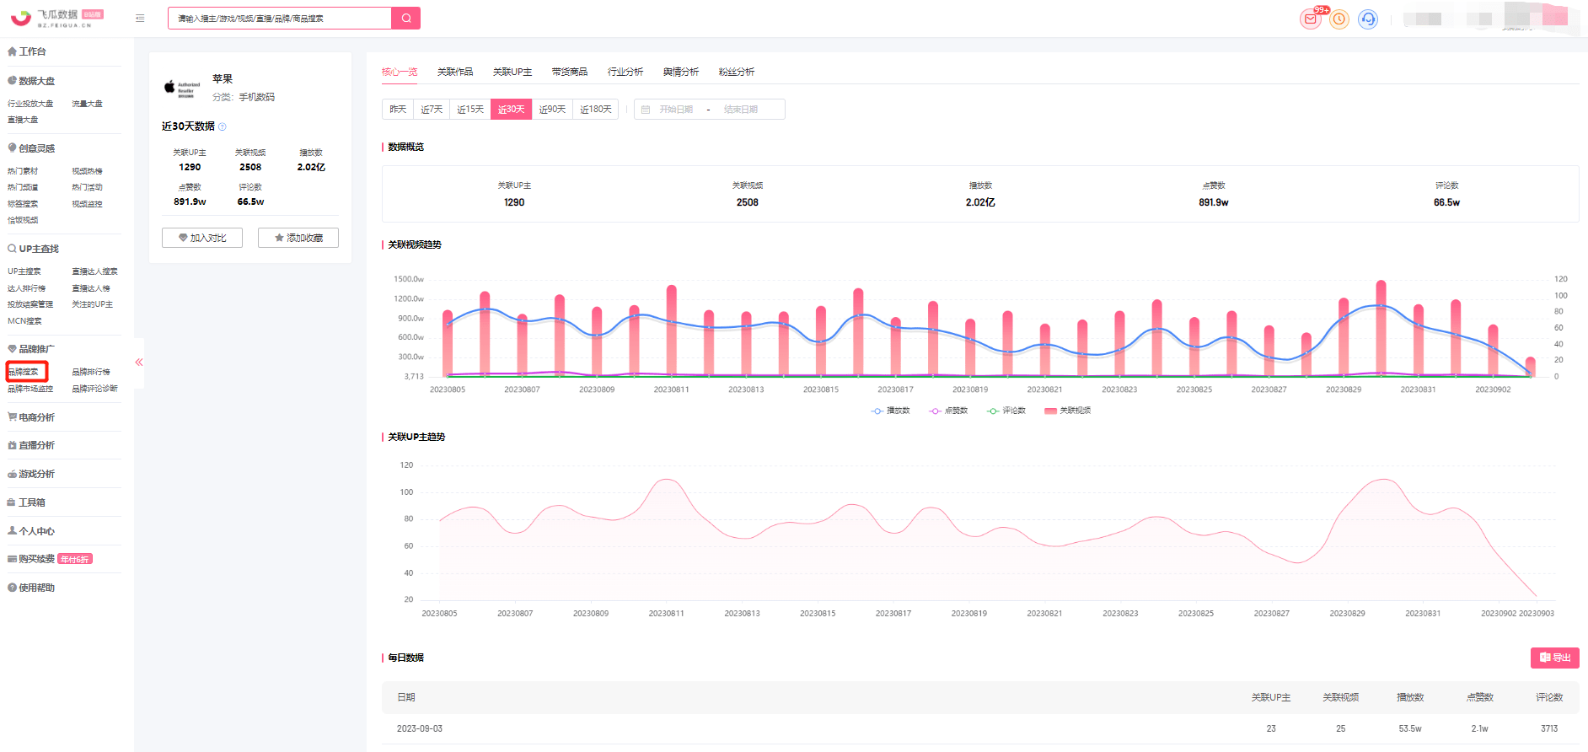Switch to the 带货商品 tab
Image resolution: width=1588 pixels, height=752 pixels.
570,72
